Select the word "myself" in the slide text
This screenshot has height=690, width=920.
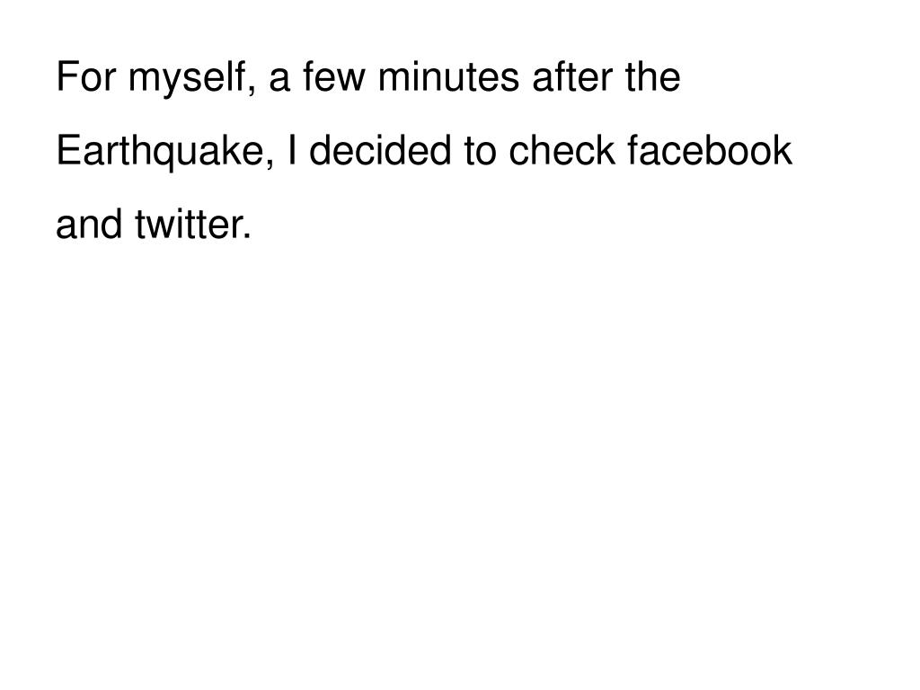pyautogui.click(x=186, y=78)
